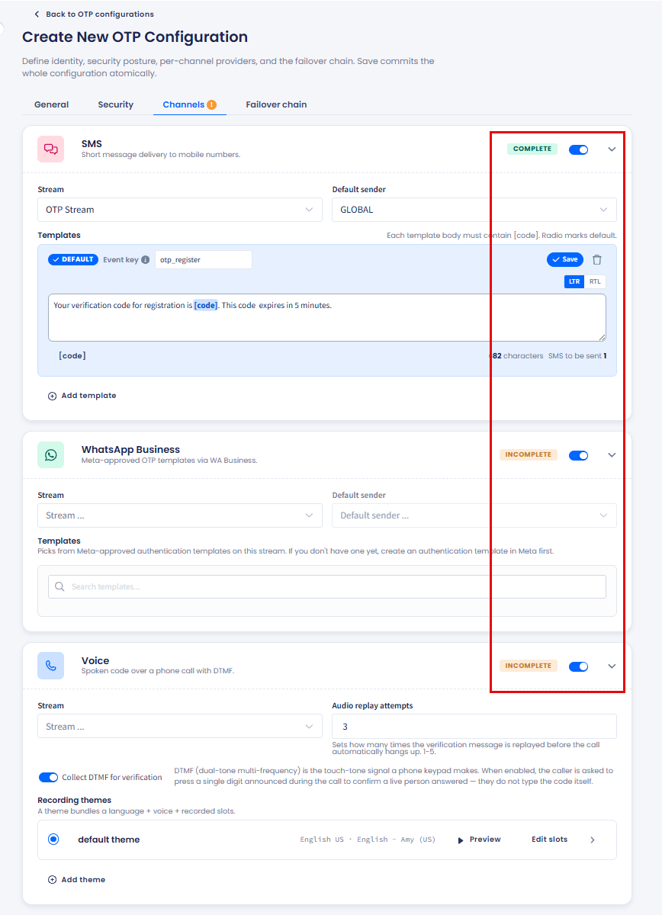Open the GLOBAL default sender dropdown
Image resolution: width=662 pixels, height=915 pixels.
pyautogui.click(x=474, y=210)
